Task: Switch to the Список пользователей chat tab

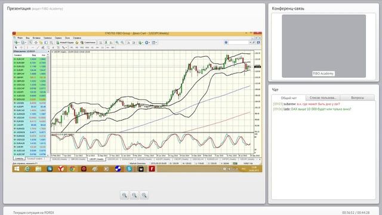Action: pos(323,98)
